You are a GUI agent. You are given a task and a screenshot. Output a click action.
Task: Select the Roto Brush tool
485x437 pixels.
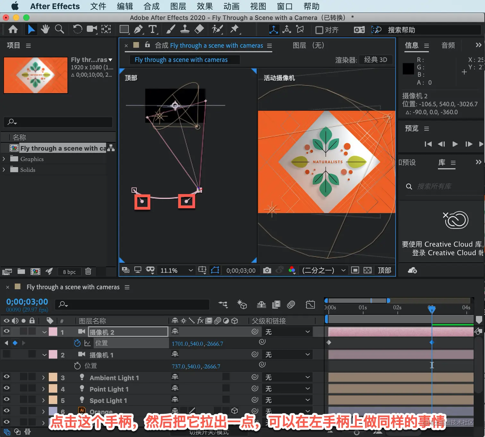(x=217, y=30)
